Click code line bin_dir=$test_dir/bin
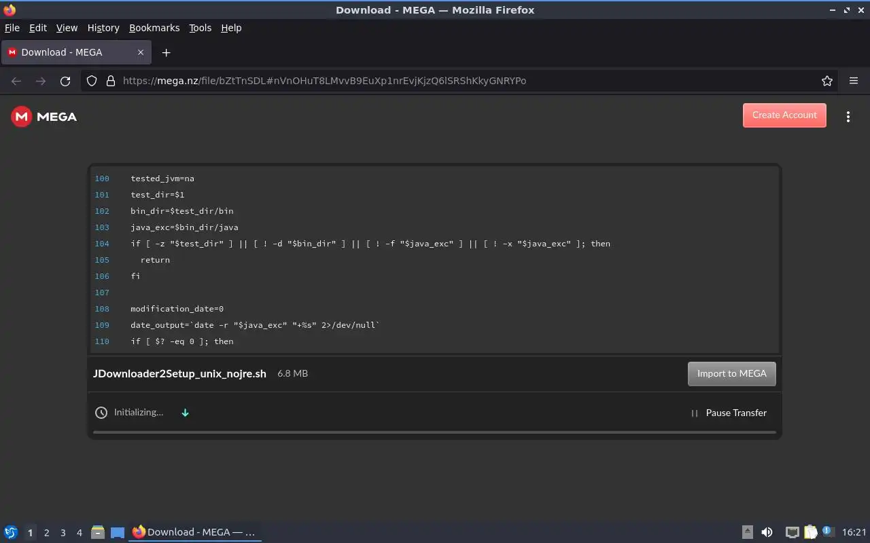The height and width of the screenshot is (543, 870). point(182,211)
